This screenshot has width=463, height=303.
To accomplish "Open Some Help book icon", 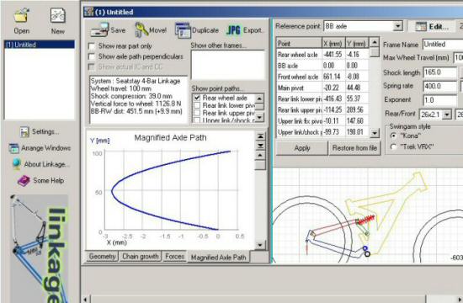I will point(24,180).
